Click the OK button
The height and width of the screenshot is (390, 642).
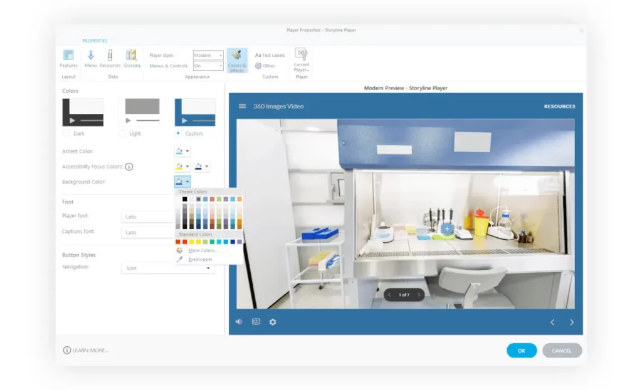[521, 351]
